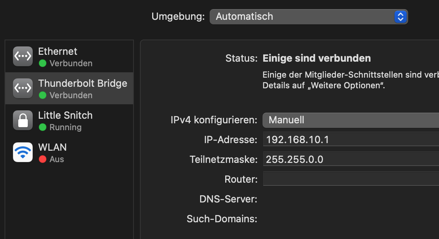Click the Little Snitch padlock icon
439x239 pixels.
(23, 120)
